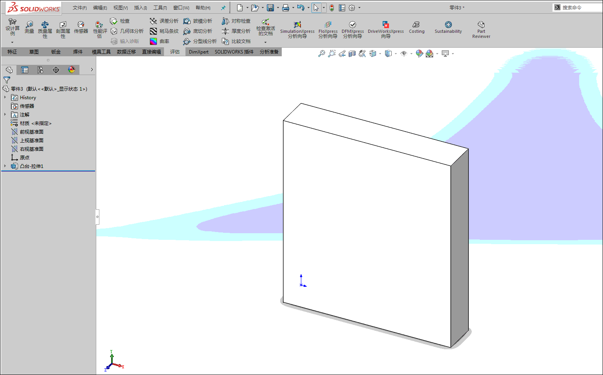Open the DisplayManager panel tab

pyautogui.click(x=72, y=70)
